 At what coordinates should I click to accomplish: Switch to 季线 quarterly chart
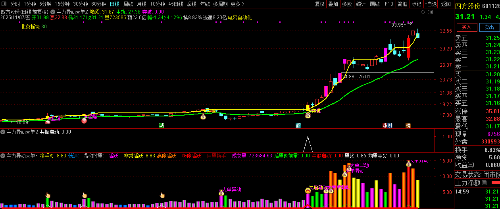[192, 4]
